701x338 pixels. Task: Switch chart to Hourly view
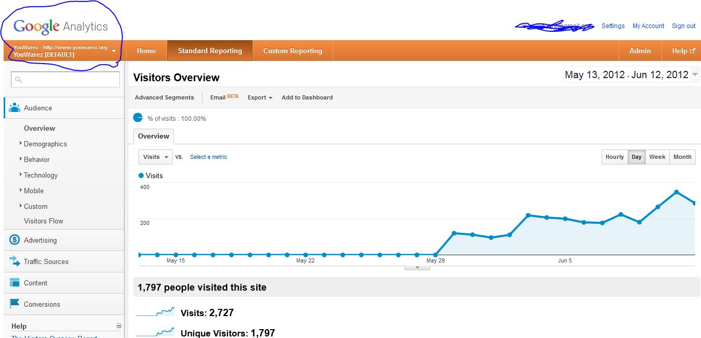pos(615,157)
